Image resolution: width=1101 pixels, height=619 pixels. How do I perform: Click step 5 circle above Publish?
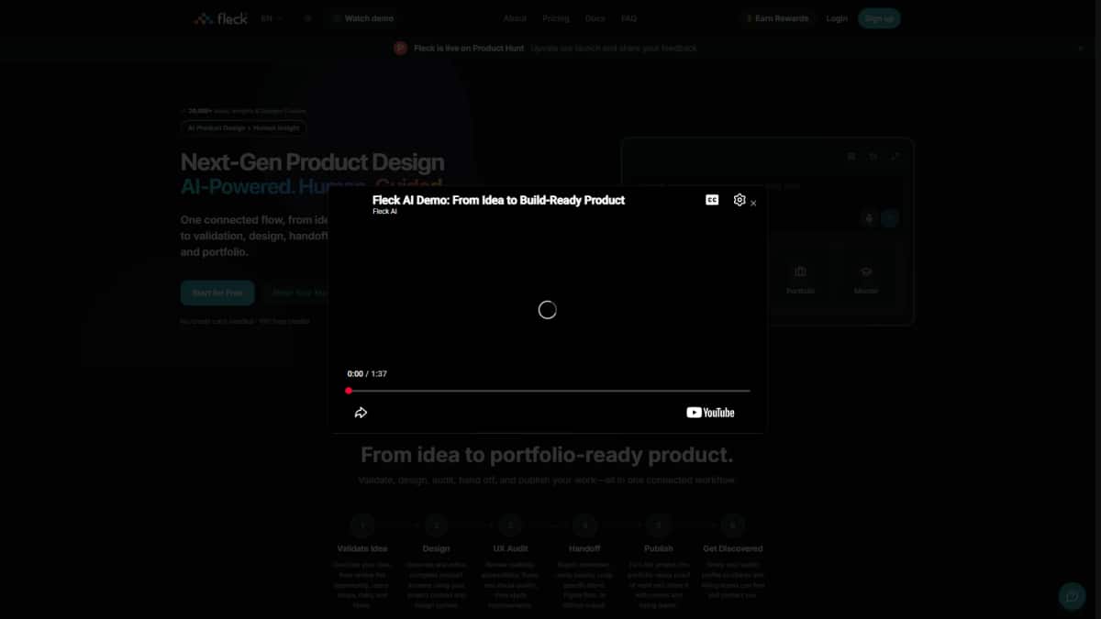tap(658, 525)
